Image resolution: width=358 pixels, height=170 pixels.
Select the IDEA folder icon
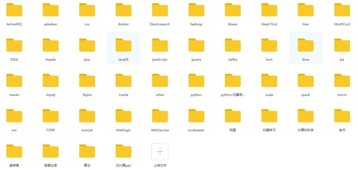(x=14, y=45)
